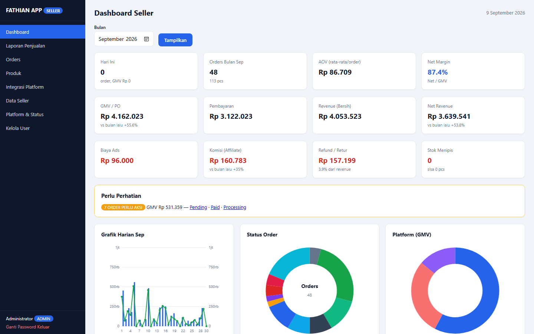Click Biaya Ads Rp 96.000 value
Screen dimensions: 534x334
pos(117,161)
